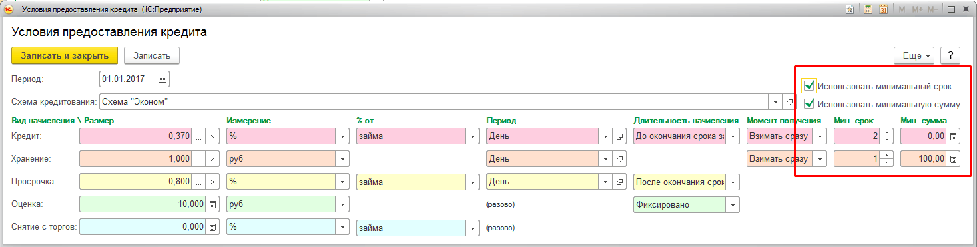Image resolution: width=977 pixels, height=247 pixels.
Task: Click the Оценка value field 10,000
Action: point(142,204)
